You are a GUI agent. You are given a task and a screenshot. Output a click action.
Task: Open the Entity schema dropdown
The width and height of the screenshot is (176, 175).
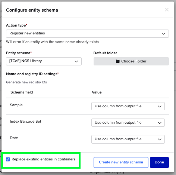point(44,61)
